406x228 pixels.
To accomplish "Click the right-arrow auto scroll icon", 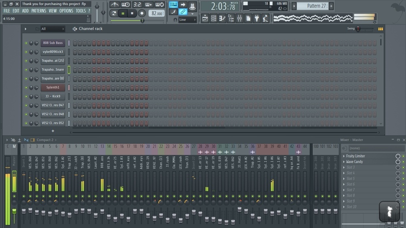I will tap(183, 5).
